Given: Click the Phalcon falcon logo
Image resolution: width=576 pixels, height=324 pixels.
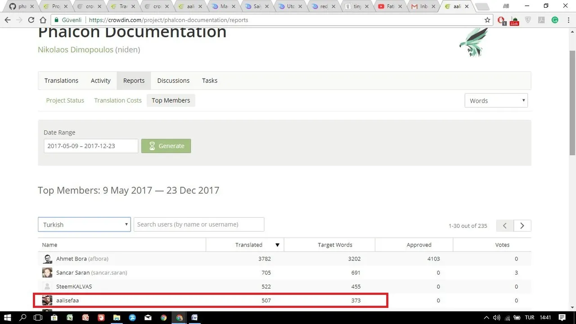Looking at the screenshot, I should 474,42.
